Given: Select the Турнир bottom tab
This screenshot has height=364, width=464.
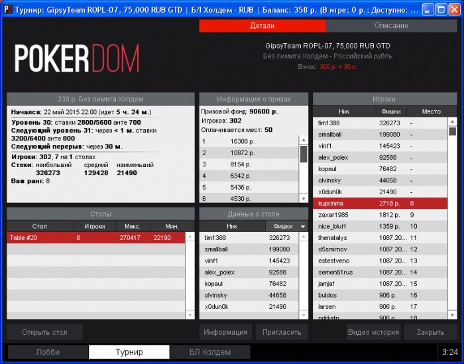Looking at the screenshot, I should [129, 352].
